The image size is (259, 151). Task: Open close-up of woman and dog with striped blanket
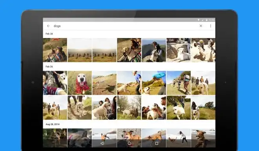129,50
